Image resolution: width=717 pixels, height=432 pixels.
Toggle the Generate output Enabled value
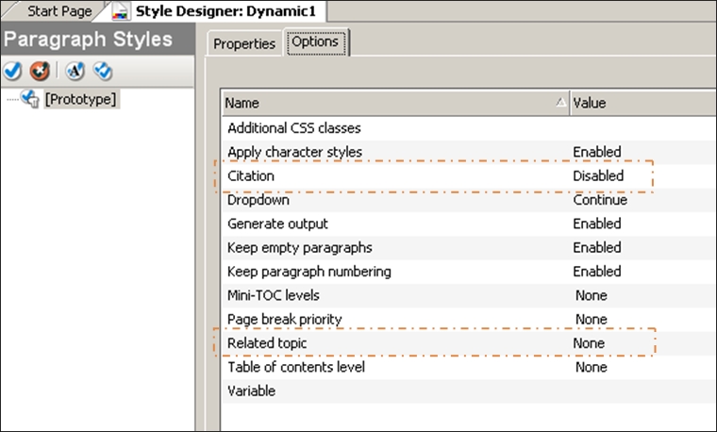click(596, 224)
